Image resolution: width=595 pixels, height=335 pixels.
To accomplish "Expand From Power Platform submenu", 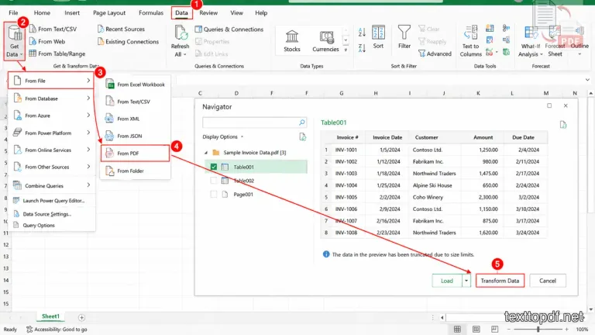I will [x=51, y=133].
